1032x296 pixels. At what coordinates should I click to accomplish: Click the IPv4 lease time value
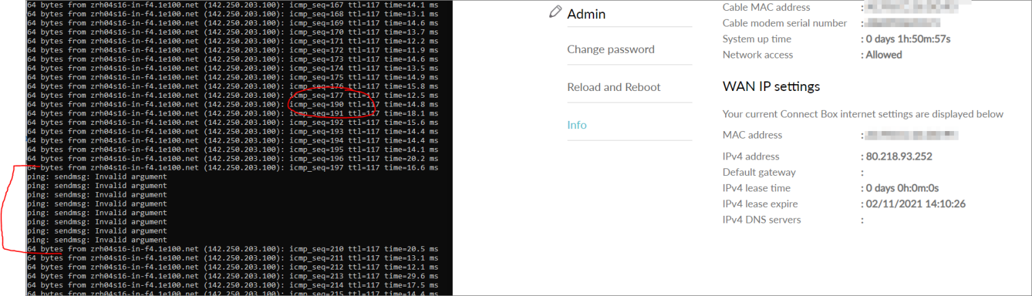click(902, 188)
